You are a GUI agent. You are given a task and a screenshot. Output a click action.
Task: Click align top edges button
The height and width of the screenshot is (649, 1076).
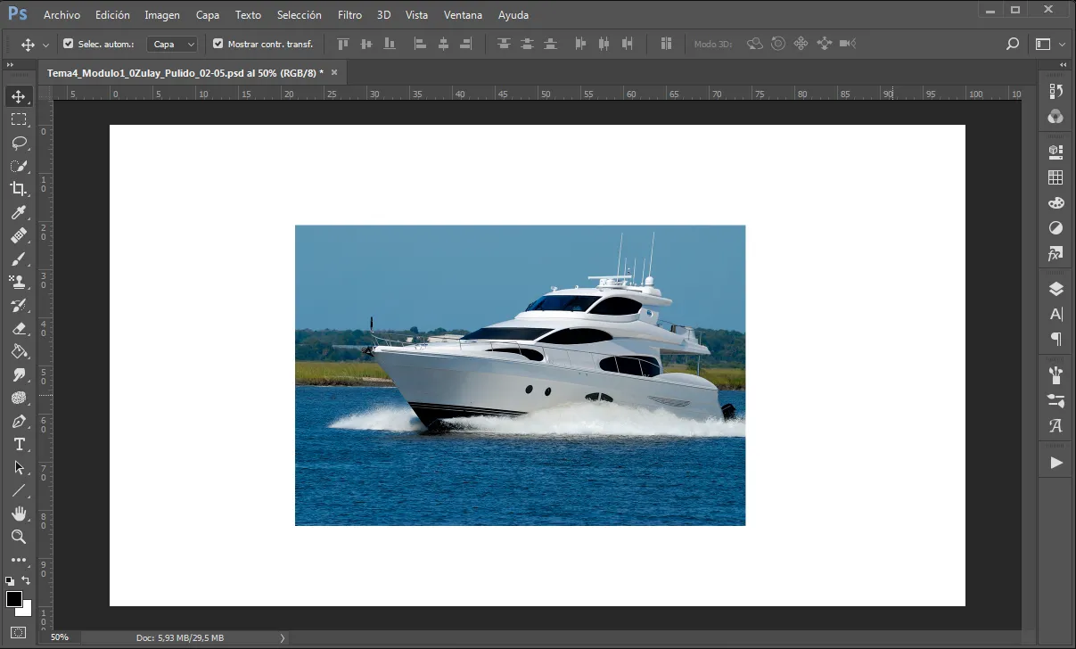coord(343,44)
